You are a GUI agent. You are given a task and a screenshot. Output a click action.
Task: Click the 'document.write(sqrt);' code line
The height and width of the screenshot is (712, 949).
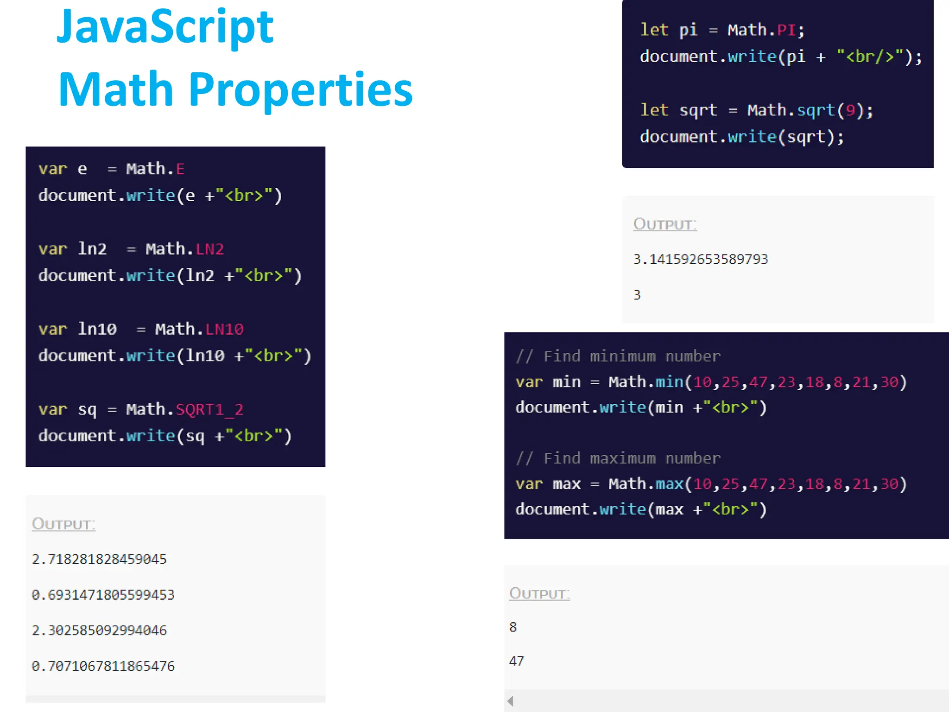click(x=742, y=137)
